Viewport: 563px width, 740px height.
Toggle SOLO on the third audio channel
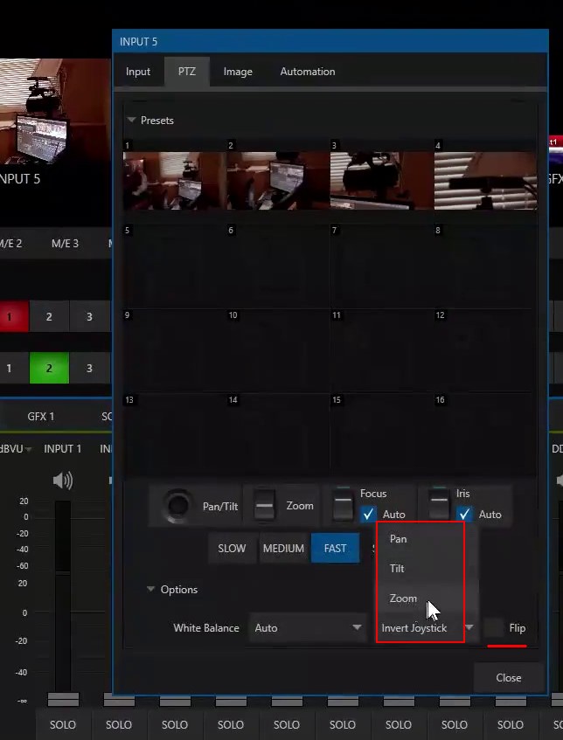pyautogui.click(x=175, y=724)
